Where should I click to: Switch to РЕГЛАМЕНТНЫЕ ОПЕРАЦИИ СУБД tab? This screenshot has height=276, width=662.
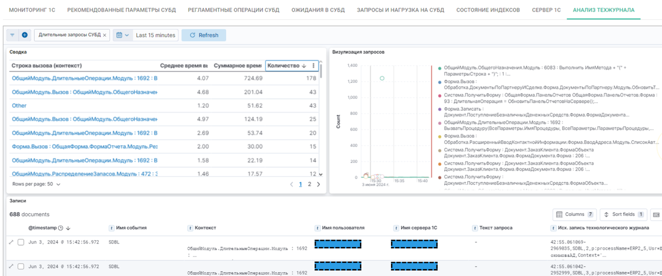coord(233,10)
